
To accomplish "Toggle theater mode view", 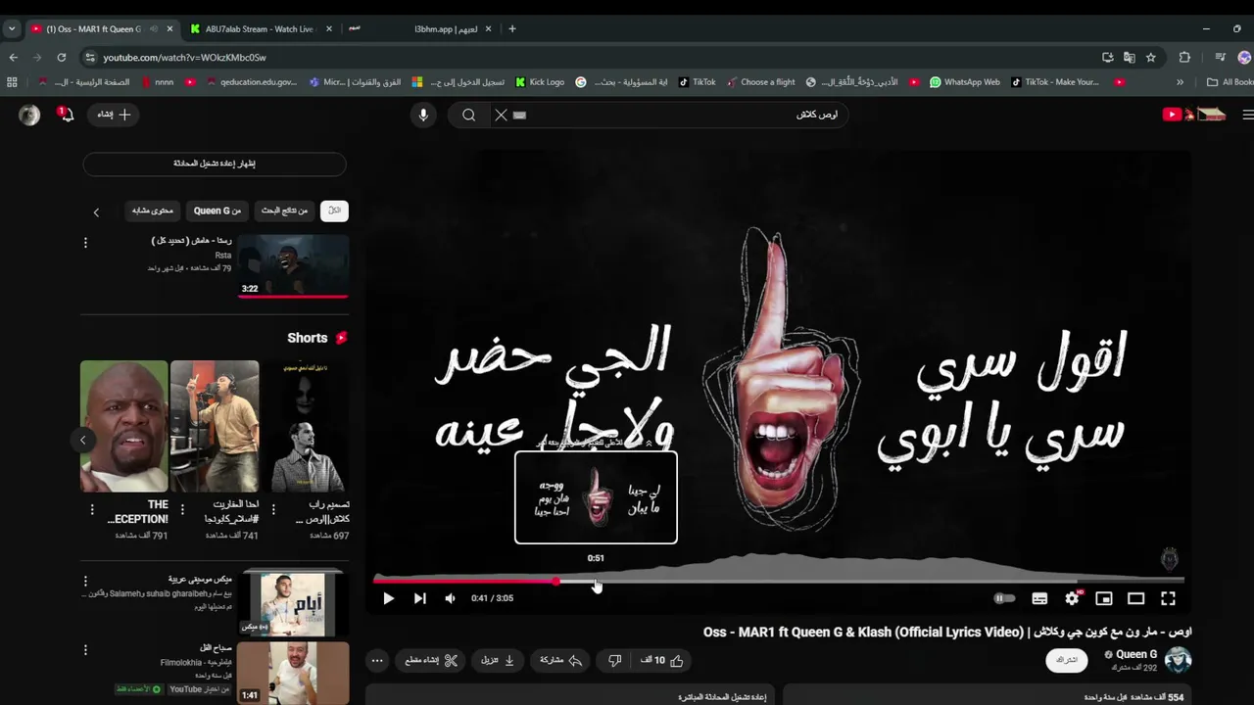I will (x=1136, y=598).
